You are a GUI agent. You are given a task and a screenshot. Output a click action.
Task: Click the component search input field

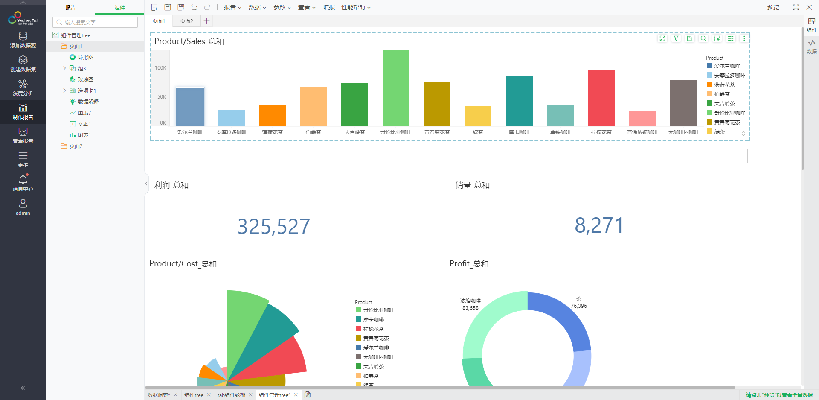95,22
